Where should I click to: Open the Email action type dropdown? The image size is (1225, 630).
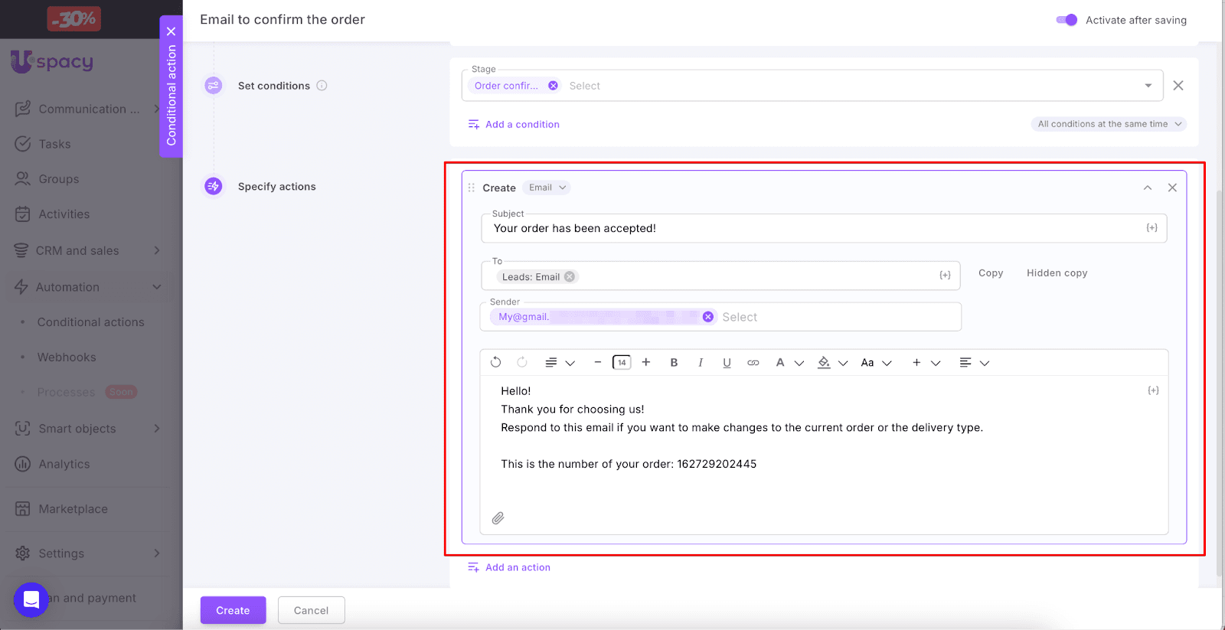click(547, 188)
